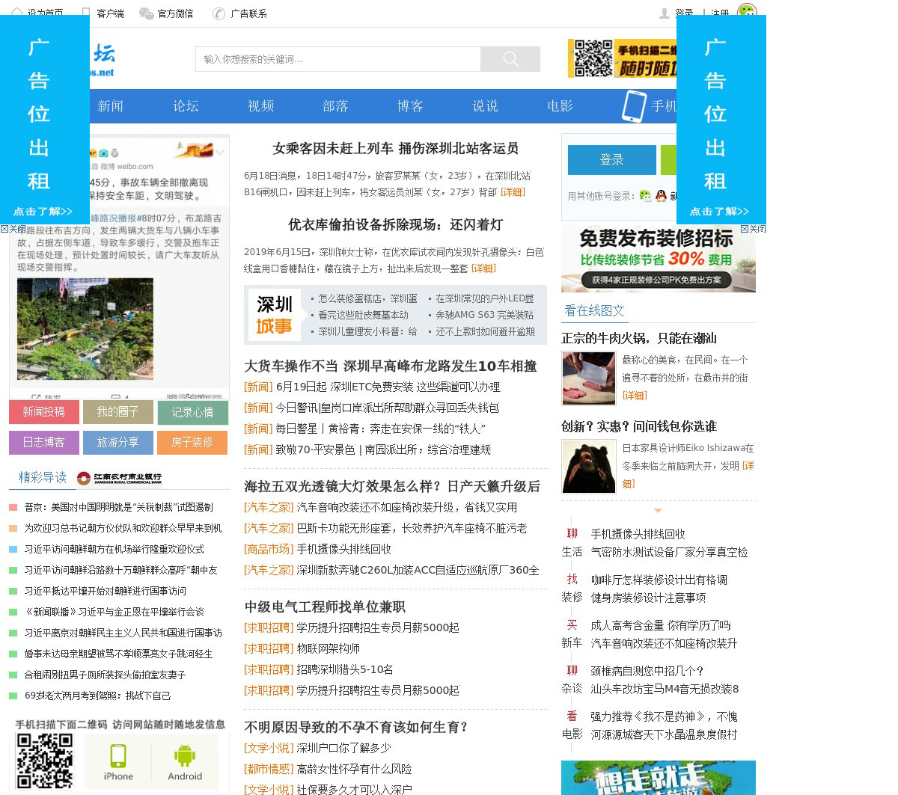The height and width of the screenshot is (795, 898).
Task: Open the Android app download icon
Action: click(185, 761)
